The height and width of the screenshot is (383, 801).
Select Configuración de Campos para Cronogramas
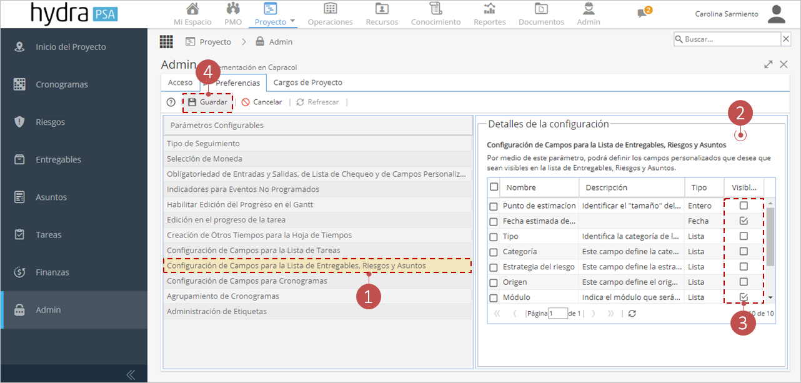pos(317,281)
